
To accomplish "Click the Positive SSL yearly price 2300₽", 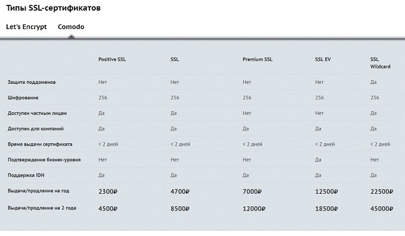I will 108,191.
